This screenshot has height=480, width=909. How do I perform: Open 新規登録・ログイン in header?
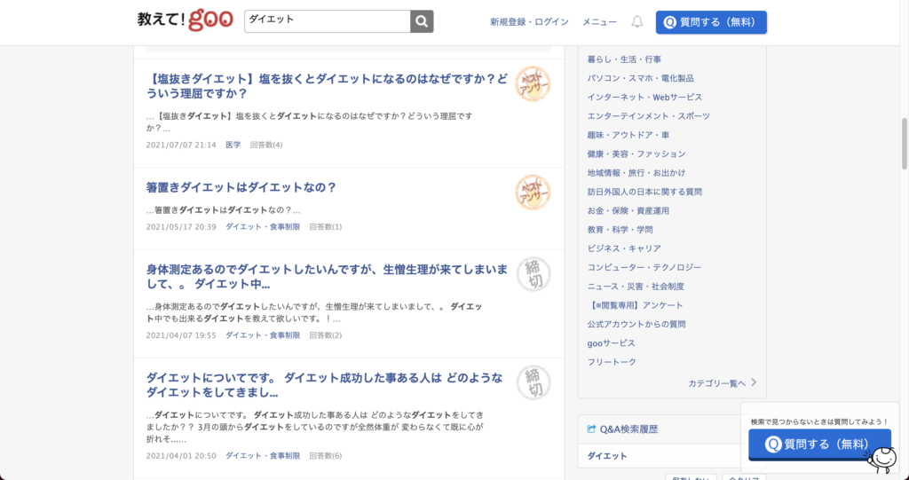(529, 21)
